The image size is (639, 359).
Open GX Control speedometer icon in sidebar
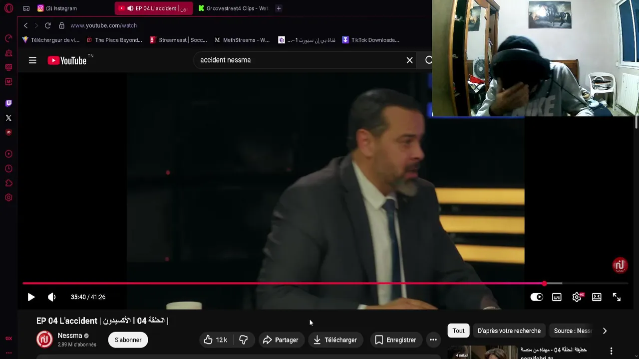pyautogui.click(x=8, y=38)
